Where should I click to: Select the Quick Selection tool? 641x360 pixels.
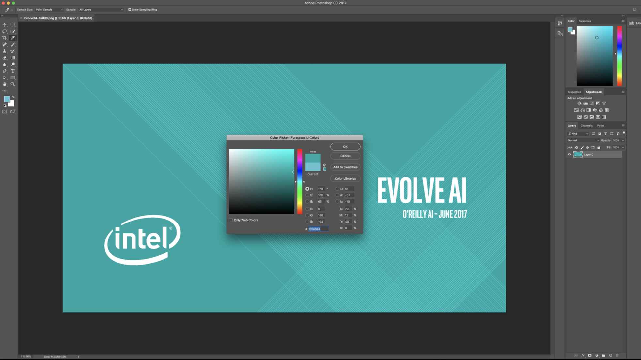[x=13, y=31]
